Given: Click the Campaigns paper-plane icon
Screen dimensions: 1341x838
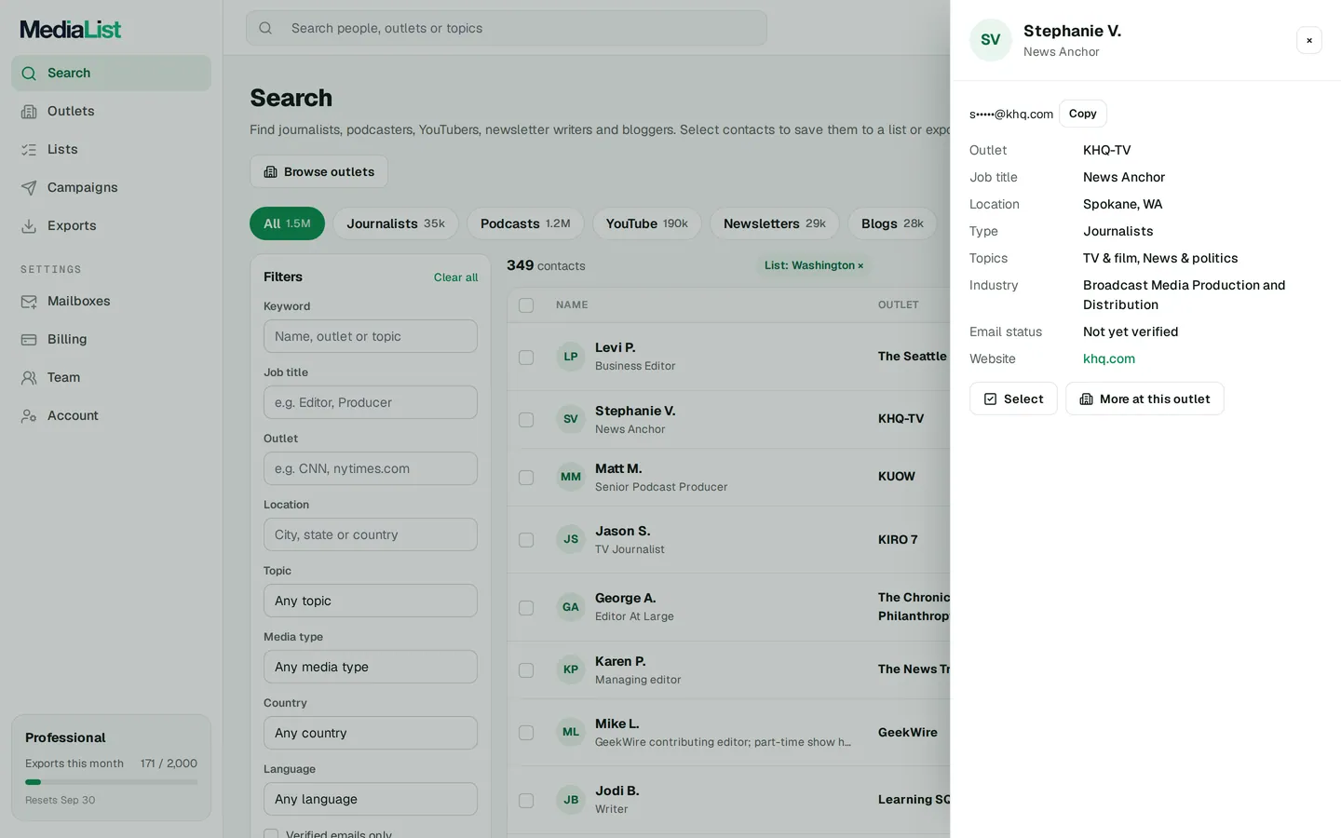Looking at the screenshot, I should tap(29, 188).
